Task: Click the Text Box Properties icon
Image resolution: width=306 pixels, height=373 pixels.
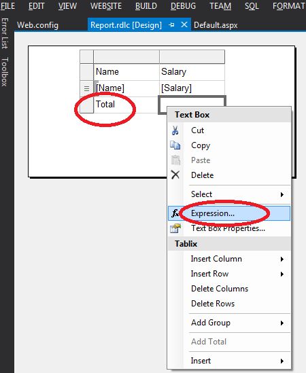Action: [175, 228]
